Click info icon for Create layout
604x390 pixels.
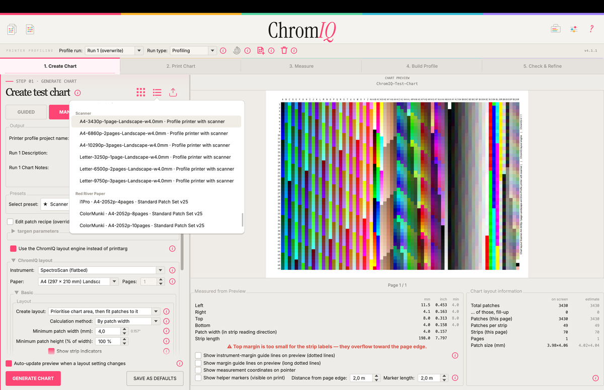(166, 312)
